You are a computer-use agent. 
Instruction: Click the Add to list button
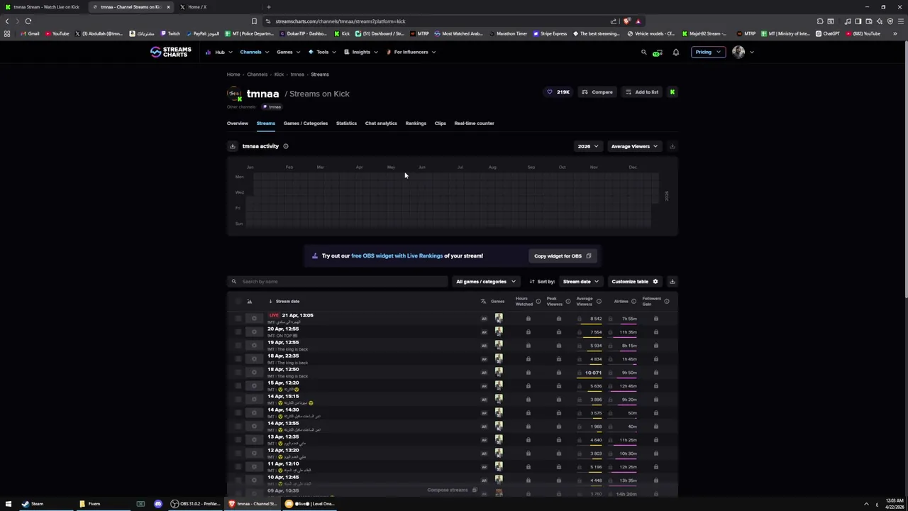point(642,92)
